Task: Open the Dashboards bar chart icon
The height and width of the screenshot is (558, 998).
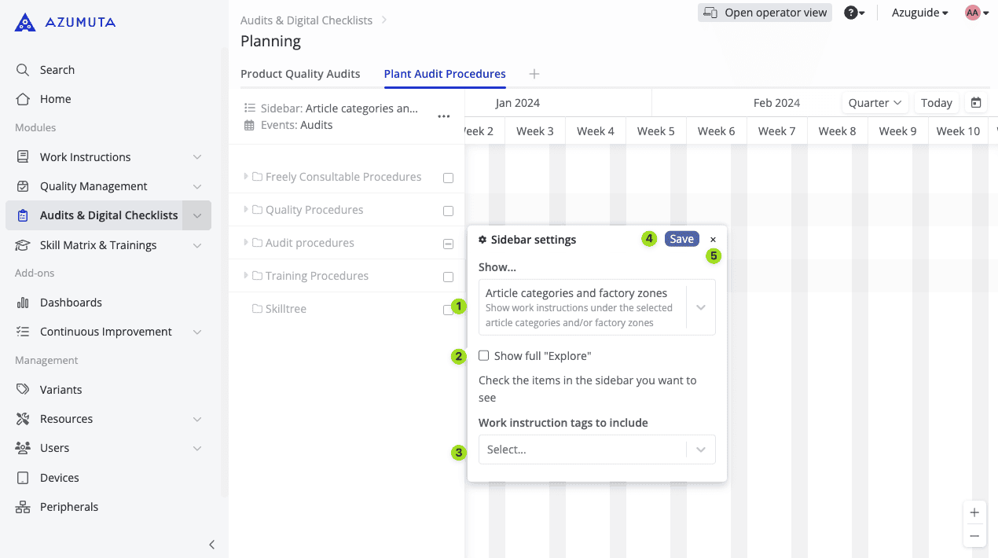Action: coord(22,302)
